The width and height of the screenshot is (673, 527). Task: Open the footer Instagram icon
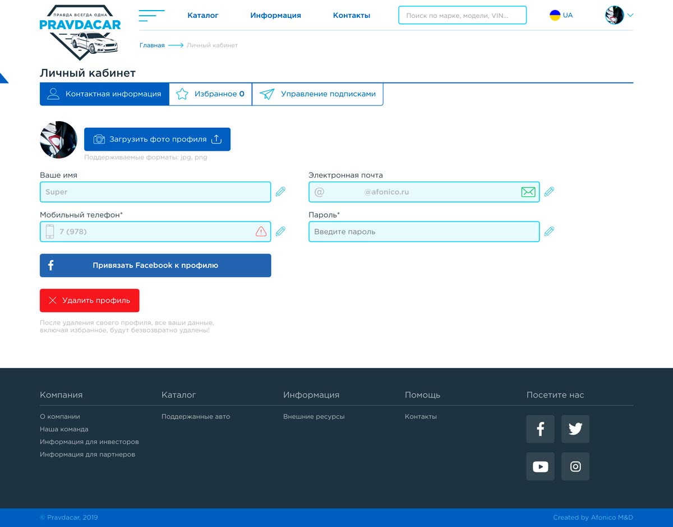pyautogui.click(x=575, y=466)
